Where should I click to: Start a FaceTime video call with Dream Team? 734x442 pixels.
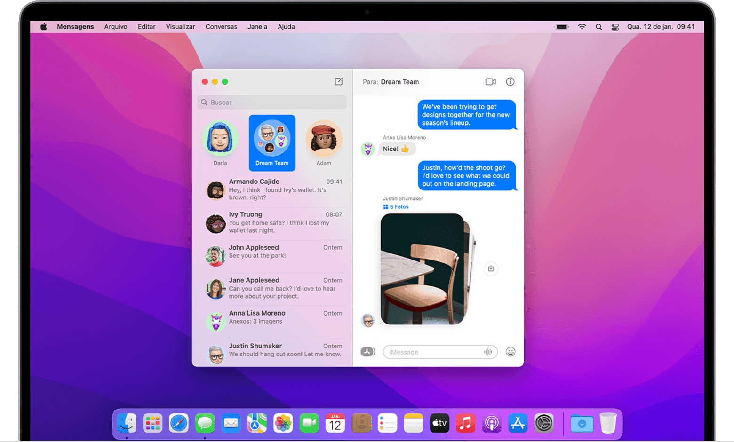pyautogui.click(x=490, y=81)
